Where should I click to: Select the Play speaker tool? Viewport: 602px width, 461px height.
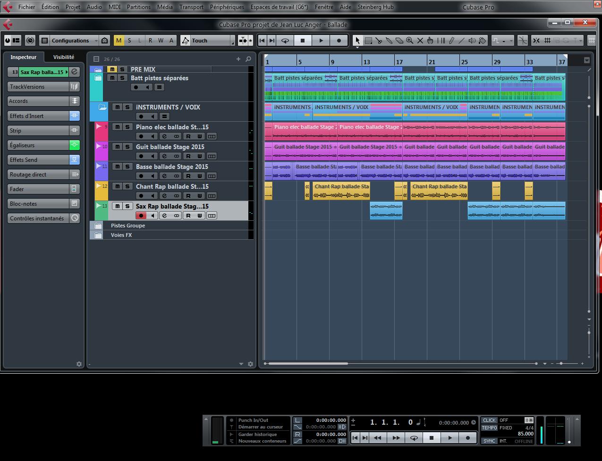472,41
